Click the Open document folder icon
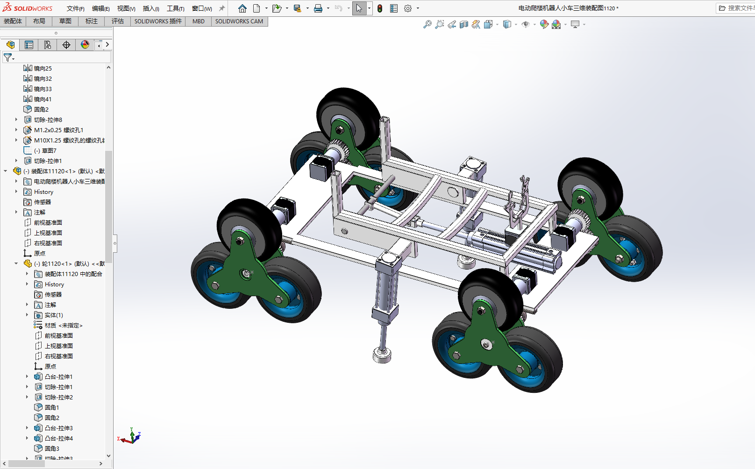 coord(277,8)
